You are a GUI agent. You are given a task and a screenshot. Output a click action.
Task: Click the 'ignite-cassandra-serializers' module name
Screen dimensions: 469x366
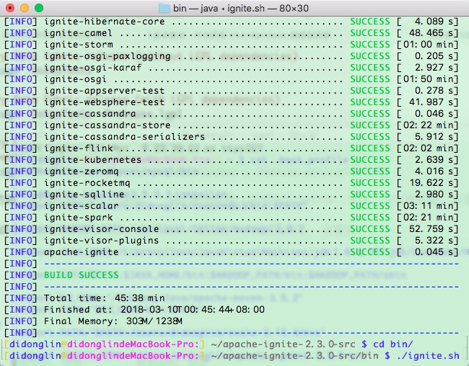[x=124, y=137]
